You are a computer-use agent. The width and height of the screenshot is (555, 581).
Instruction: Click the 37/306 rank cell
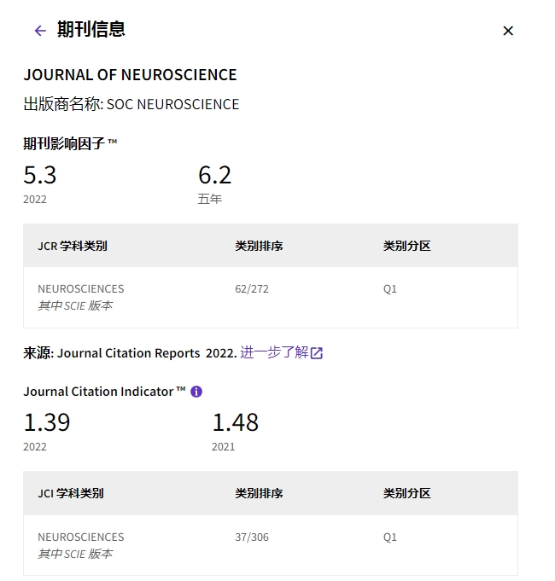tap(252, 537)
